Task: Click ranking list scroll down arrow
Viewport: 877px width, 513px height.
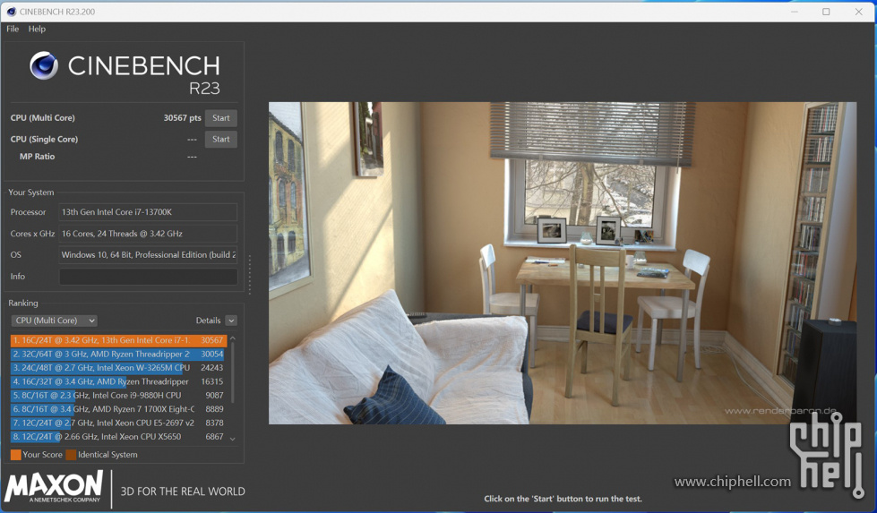Action: (x=233, y=439)
